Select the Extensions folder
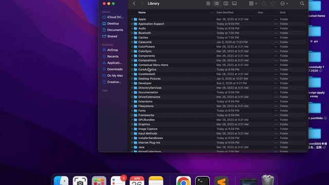This screenshot has height=185, width=329. [218, 102]
